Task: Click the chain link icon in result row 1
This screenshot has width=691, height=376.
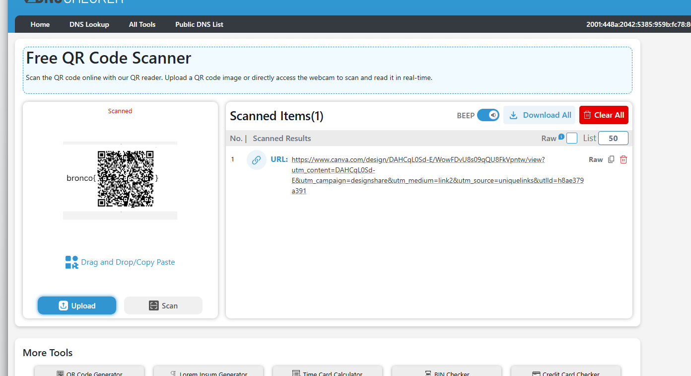Action: coord(257,160)
